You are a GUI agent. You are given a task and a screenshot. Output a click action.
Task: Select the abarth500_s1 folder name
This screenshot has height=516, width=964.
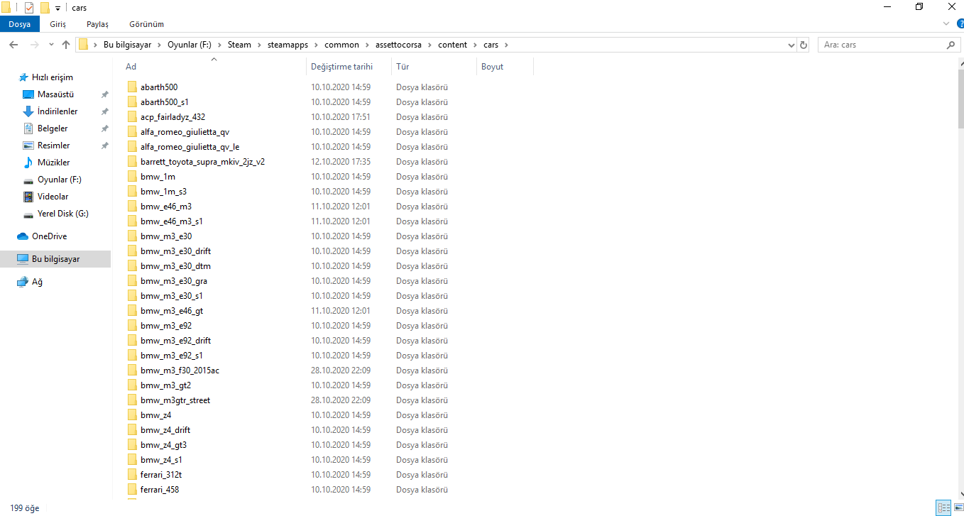coord(165,102)
